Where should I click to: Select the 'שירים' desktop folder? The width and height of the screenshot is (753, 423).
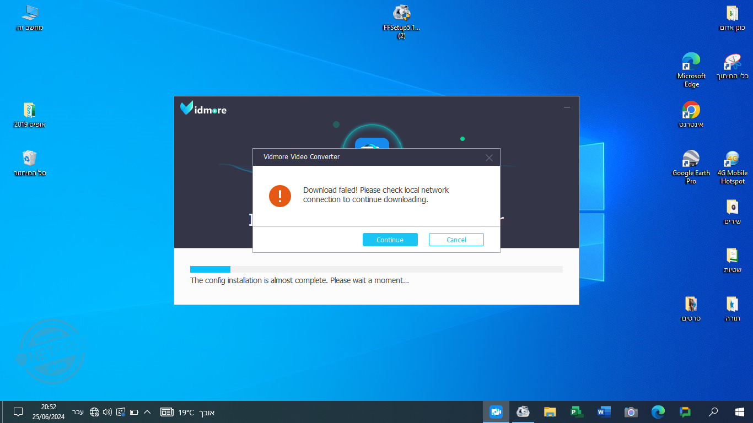tap(732, 212)
